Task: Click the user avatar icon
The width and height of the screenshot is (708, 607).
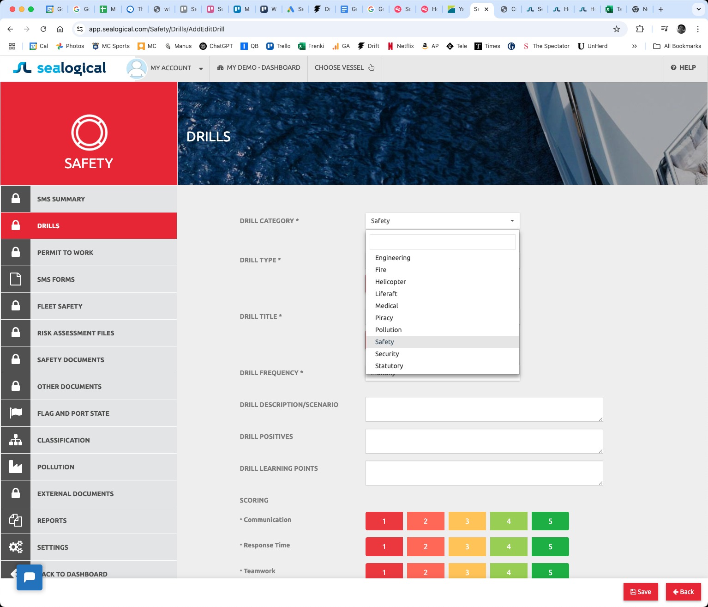Action: click(137, 68)
